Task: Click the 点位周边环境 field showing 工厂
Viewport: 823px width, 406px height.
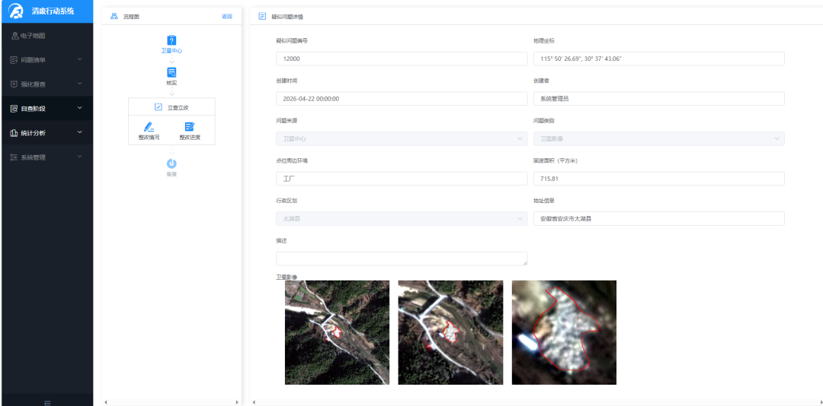Action: coord(402,179)
